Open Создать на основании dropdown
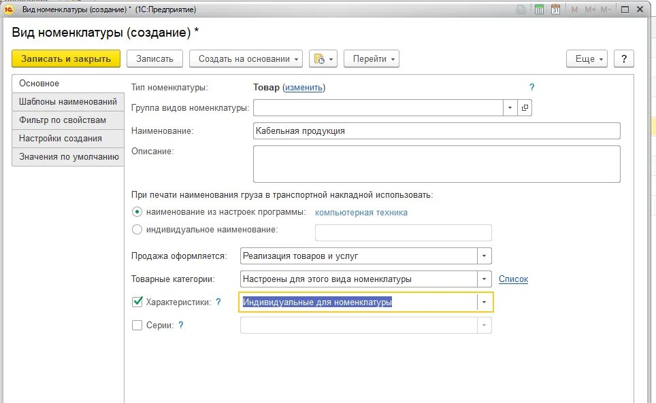Screen dimensions: 656x403 point(246,59)
